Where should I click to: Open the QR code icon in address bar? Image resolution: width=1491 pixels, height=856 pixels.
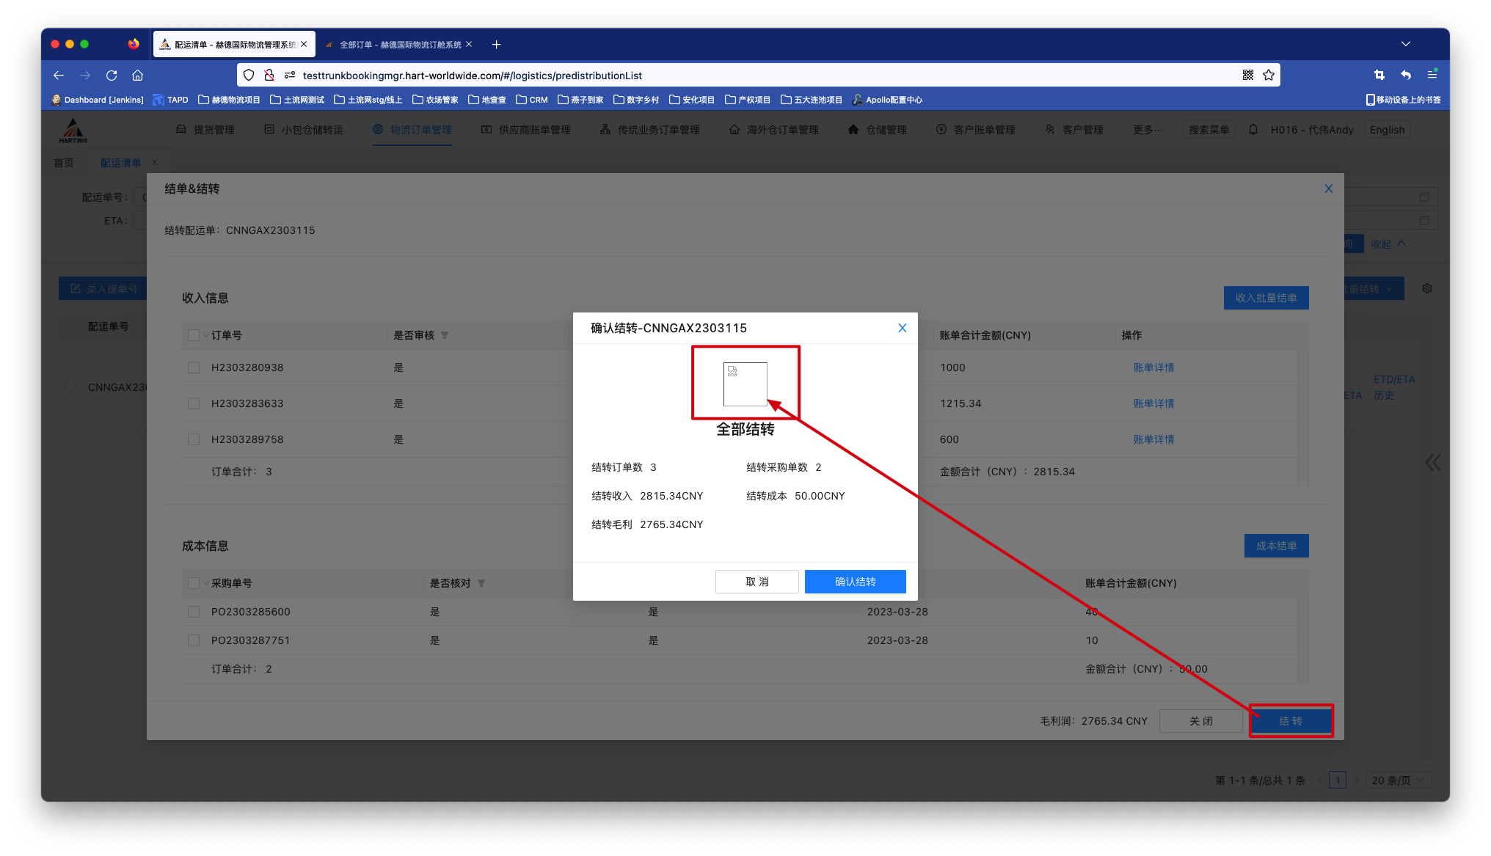[x=1248, y=76]
